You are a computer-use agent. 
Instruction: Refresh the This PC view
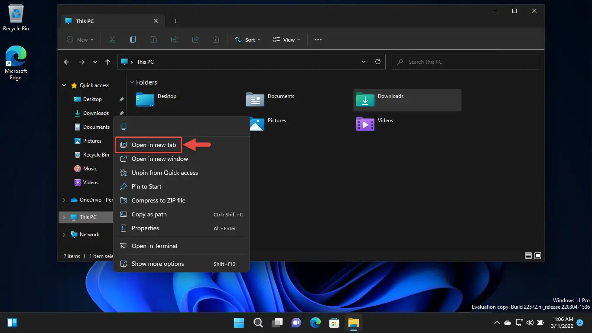(x=378, y=62)
